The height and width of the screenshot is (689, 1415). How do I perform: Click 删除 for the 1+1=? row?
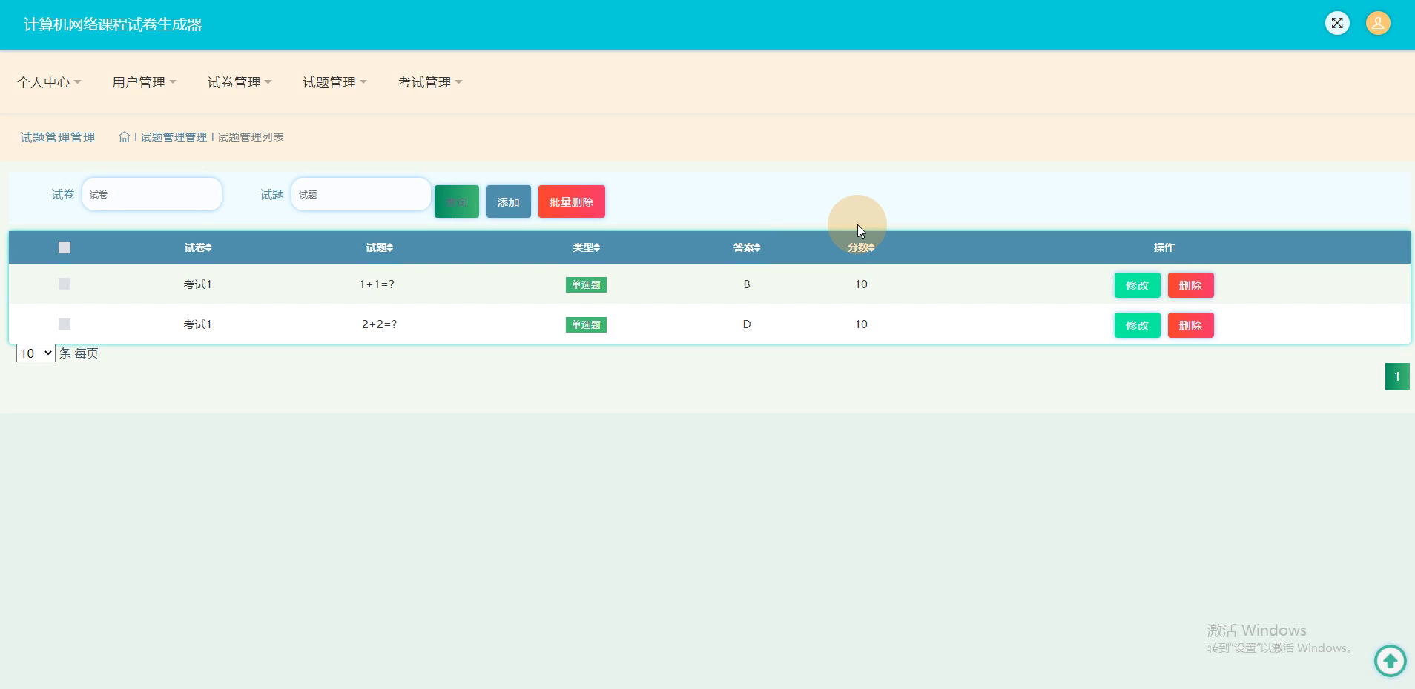[1190, 285]
